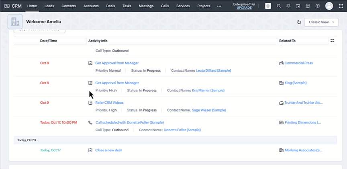
Task: Open the marketplace store icon
Action: click(x=308, y=6)
